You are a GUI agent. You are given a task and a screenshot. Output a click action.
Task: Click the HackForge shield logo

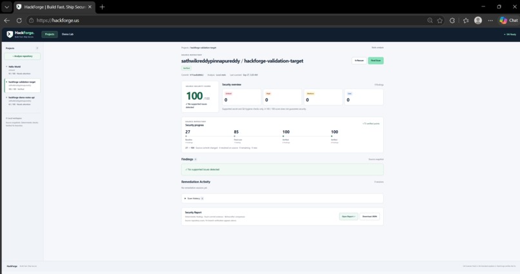point(10,34)
